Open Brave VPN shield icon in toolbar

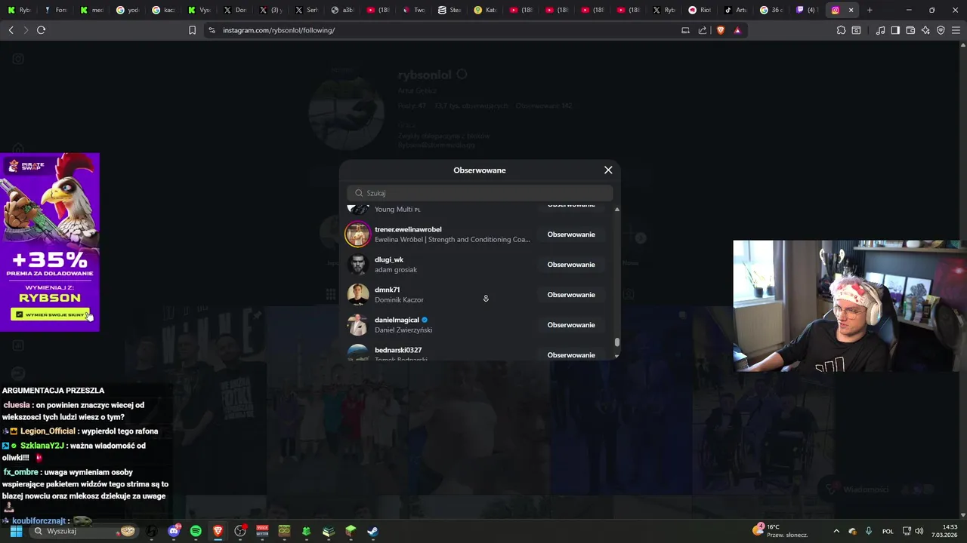click(x=941, y=30)
